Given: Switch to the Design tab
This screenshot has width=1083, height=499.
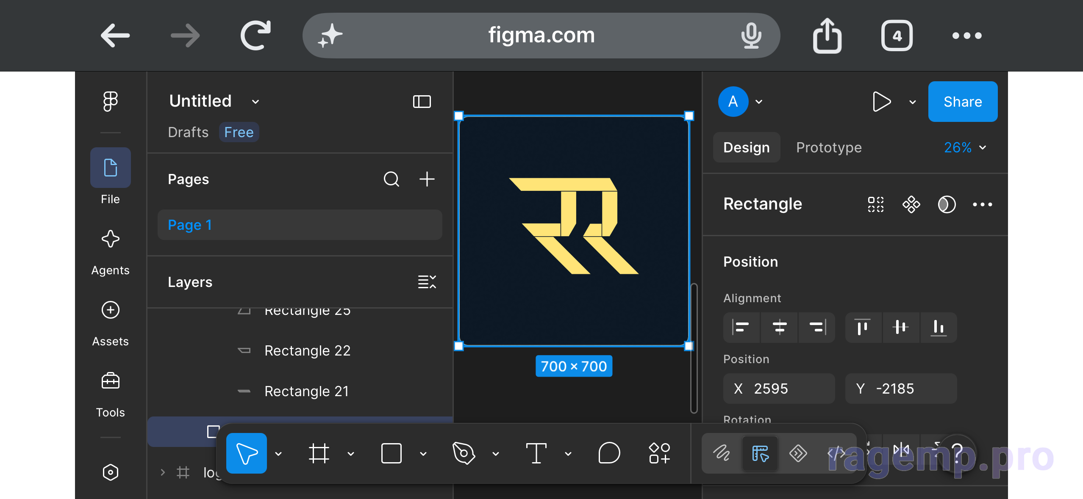Looking at the screenshot, I should coord(746,147).
